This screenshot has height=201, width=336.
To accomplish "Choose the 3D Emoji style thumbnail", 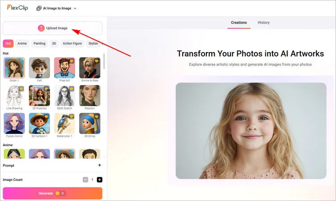I will coord(89,123).
